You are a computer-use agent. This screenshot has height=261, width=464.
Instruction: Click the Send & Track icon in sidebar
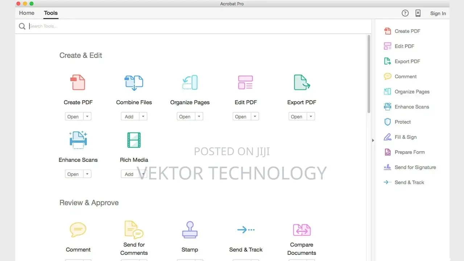tap(388, 182)
